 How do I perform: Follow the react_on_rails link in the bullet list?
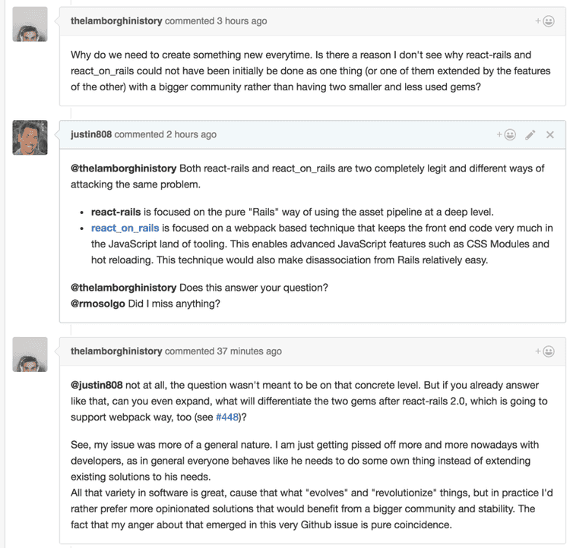point(125,228)
